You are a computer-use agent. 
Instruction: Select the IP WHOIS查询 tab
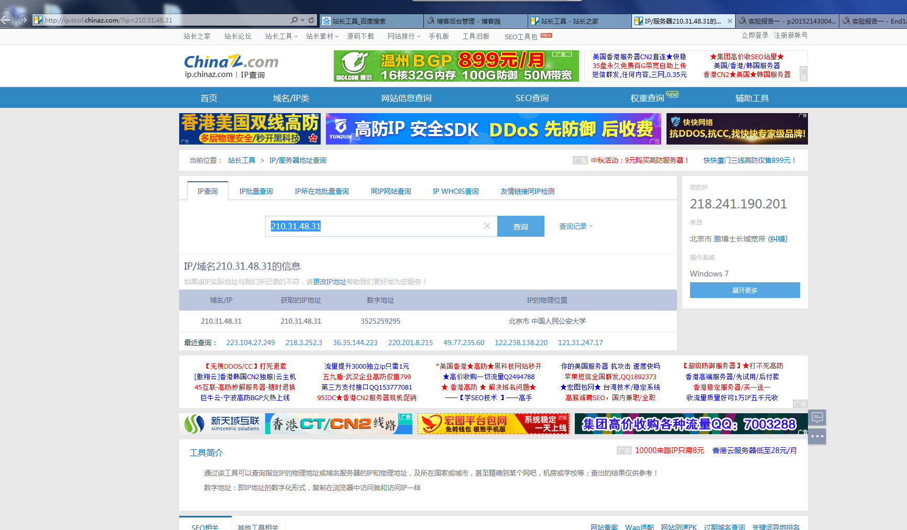[x=456, y=191]
